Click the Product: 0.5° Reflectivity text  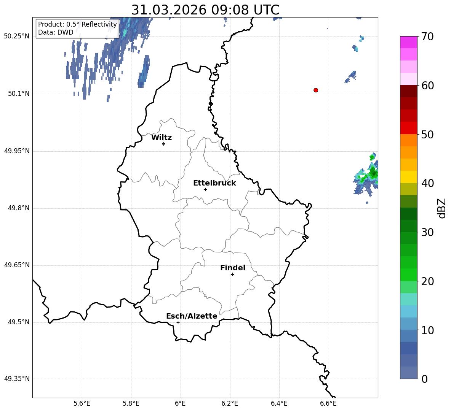[x=77, y=24]
